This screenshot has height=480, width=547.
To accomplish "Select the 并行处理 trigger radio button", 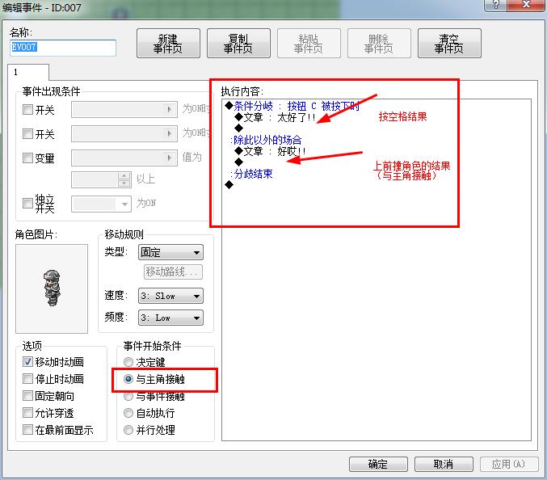I will 128,430.
